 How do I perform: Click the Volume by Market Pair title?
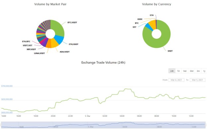[50, 4]
